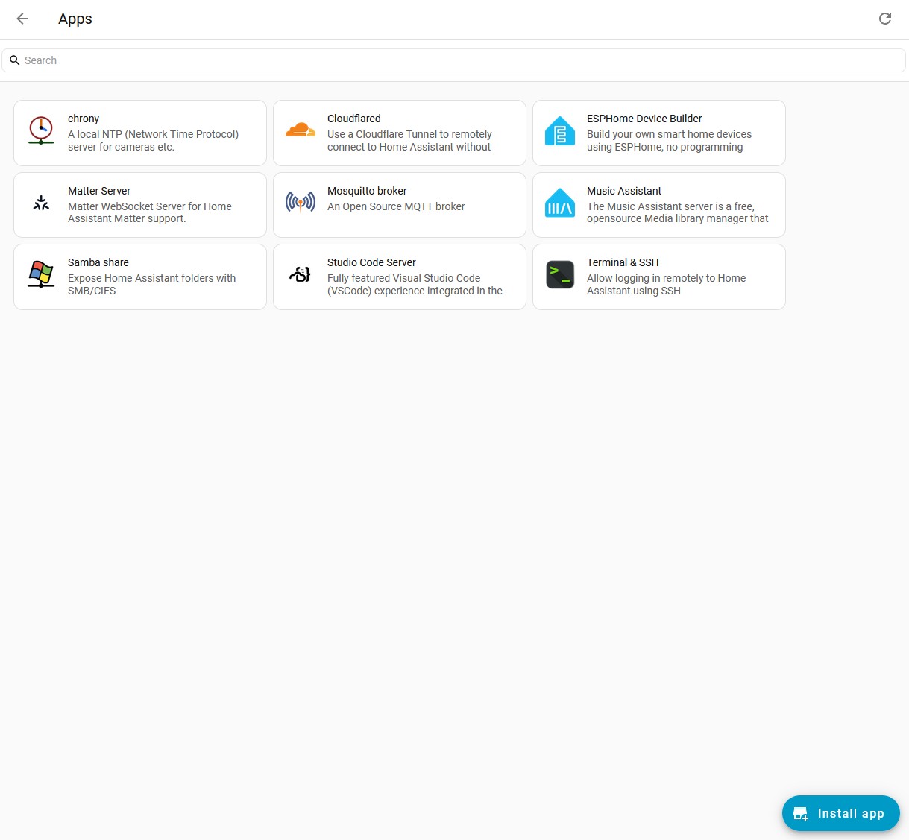
Task: Click the chrony clock icon
Action: 41,130
